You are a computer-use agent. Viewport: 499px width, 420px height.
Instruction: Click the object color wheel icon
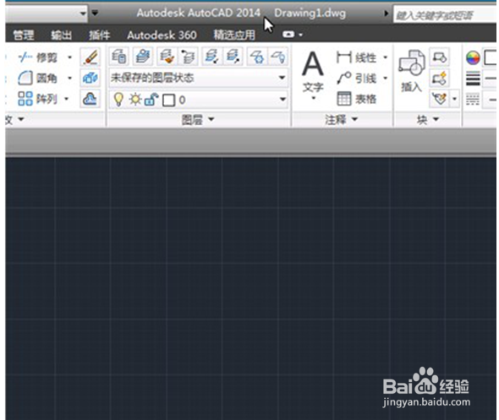473,57
